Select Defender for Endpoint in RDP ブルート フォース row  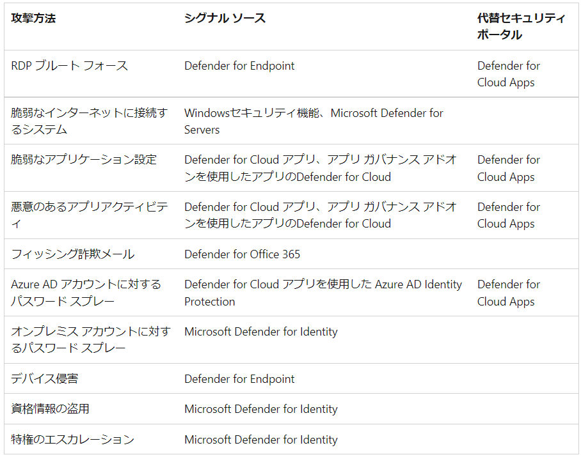tap(239, 66)
